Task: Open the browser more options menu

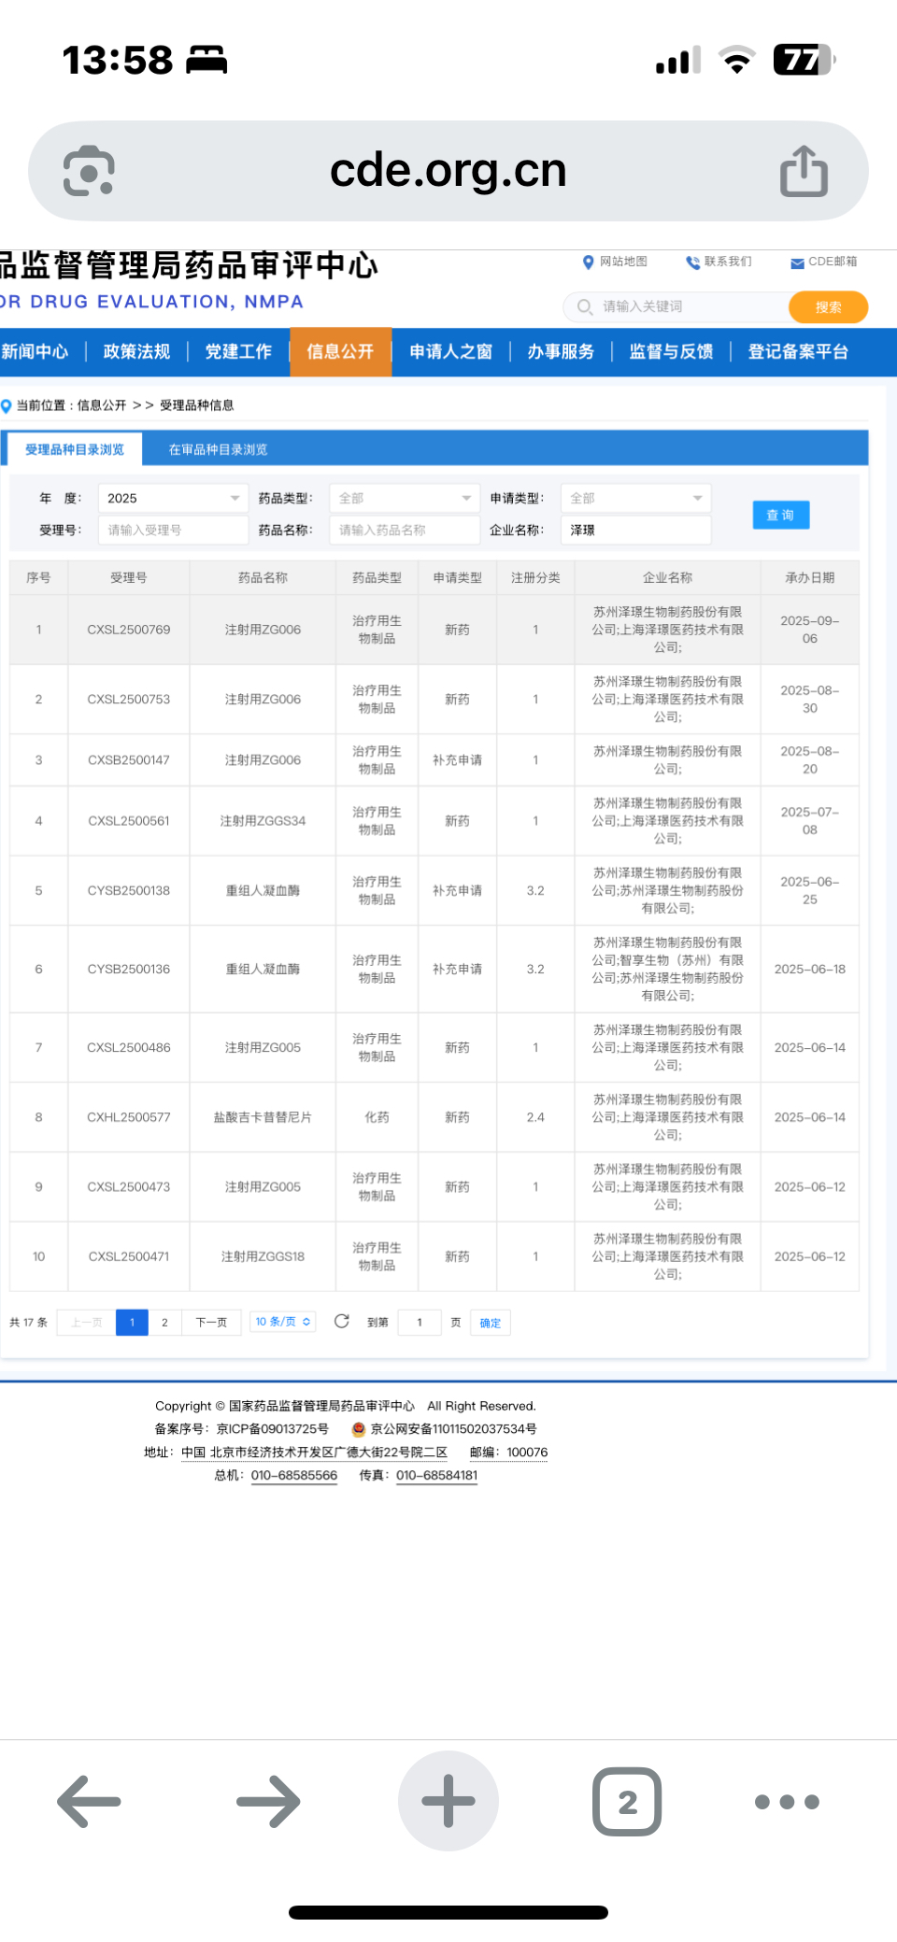Action: coord(787,1801)
